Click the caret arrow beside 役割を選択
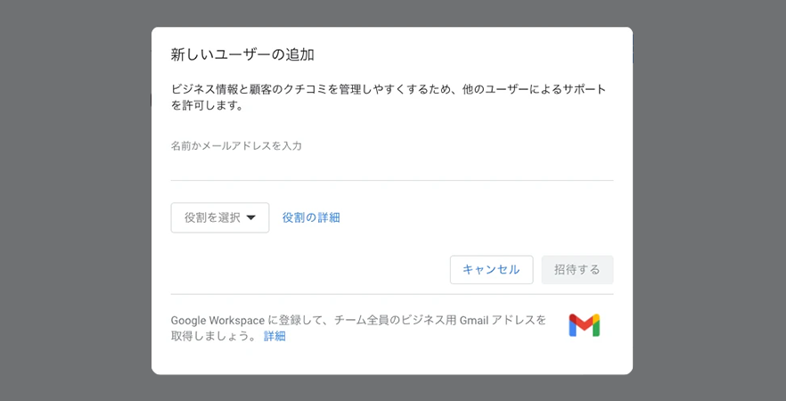This screenshot has width=786, height=401. point(251,217)
